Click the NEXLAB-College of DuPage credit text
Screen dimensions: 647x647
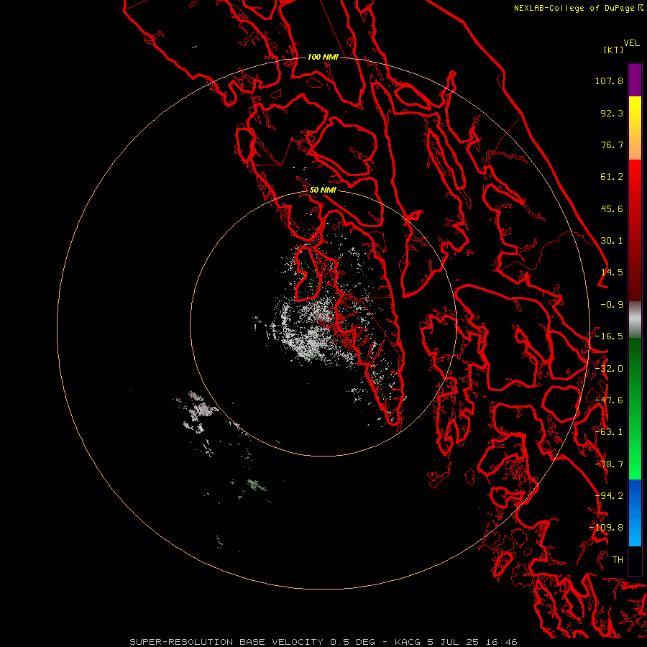click(x=574, y=8)
